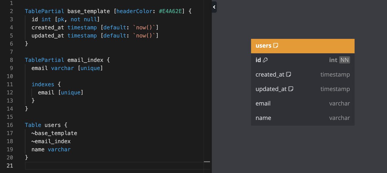This screenshot has height=173, width=387.
Task: Click the indexes keyword on line 11
Action: [x=43, y=84]
